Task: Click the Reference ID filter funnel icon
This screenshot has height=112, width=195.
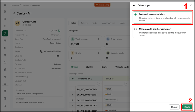Action: 99,84
